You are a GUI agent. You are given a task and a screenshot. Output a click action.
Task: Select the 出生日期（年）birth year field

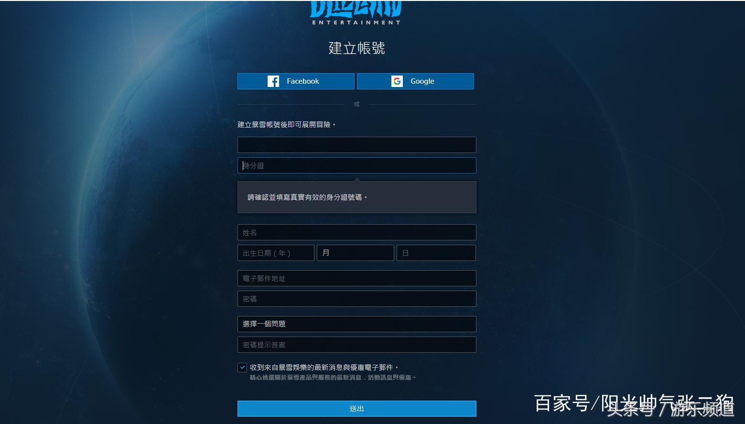tap(276, 252)
